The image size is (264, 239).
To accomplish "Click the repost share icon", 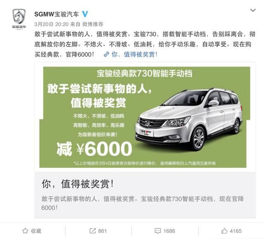I will point(92,231).
